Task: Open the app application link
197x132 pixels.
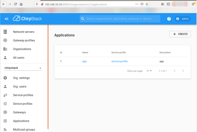Action: coord(84,61)
